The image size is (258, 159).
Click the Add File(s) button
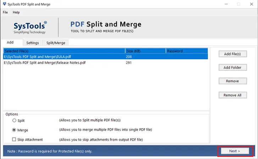coord(233,54)
